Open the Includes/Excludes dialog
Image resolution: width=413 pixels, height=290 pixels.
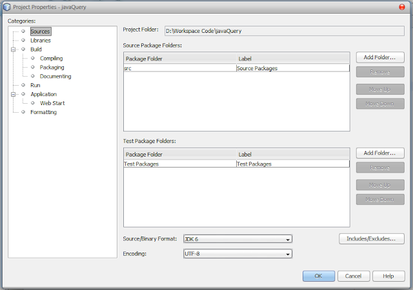[372, 238]
